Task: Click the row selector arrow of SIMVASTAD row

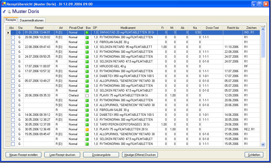Action: point(8,33)
